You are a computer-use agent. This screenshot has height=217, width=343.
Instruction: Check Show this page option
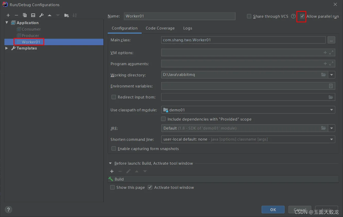point(112,187)
